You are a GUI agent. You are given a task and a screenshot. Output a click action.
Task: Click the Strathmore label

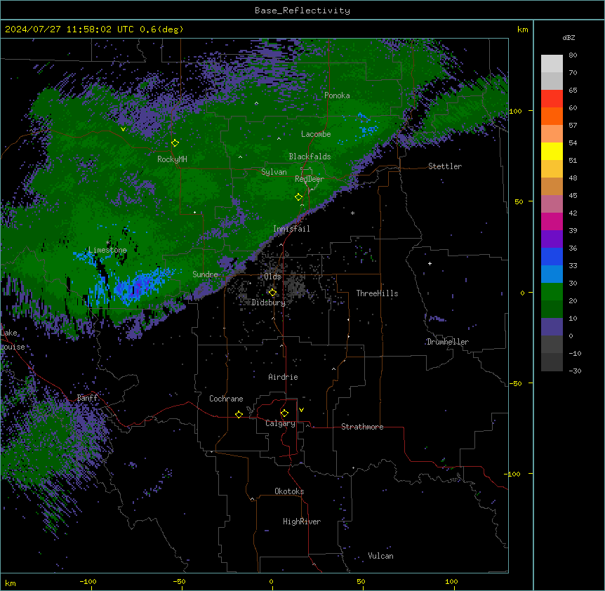(x=362, y=427)
